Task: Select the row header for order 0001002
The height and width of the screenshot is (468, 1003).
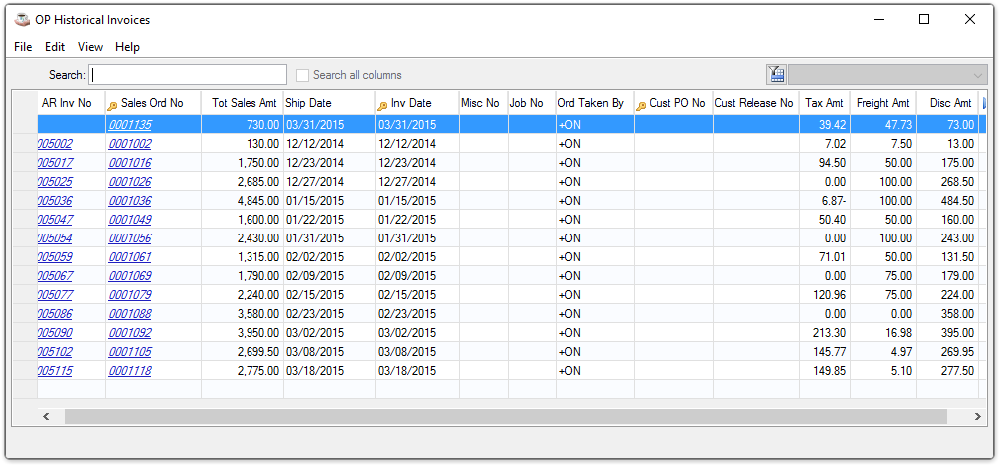Action: 24,144
